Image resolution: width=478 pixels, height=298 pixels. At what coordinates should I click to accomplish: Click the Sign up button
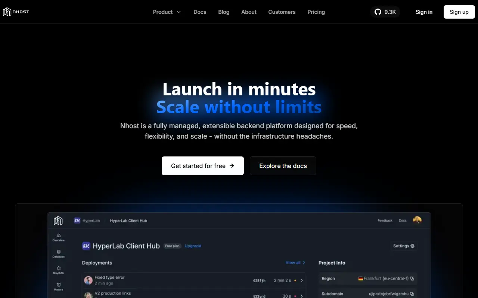pyautogui.click(x=459, y=12)
